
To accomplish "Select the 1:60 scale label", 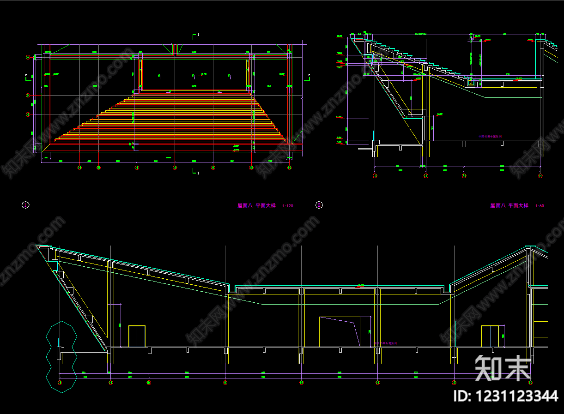I will coord(540,206).
